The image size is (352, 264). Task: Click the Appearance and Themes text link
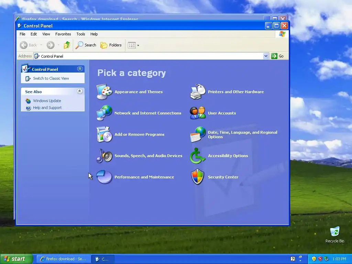click(x=139, y=91)
